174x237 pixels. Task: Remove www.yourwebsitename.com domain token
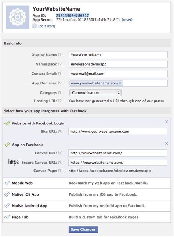coord(120,83)
